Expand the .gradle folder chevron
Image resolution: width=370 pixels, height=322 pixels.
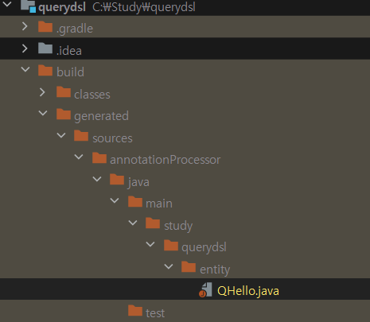25,26
